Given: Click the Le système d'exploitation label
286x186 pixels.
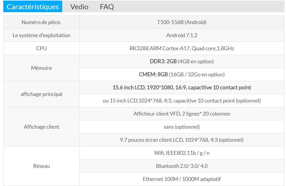Looking at the screenshot, I should coord(41,35).
